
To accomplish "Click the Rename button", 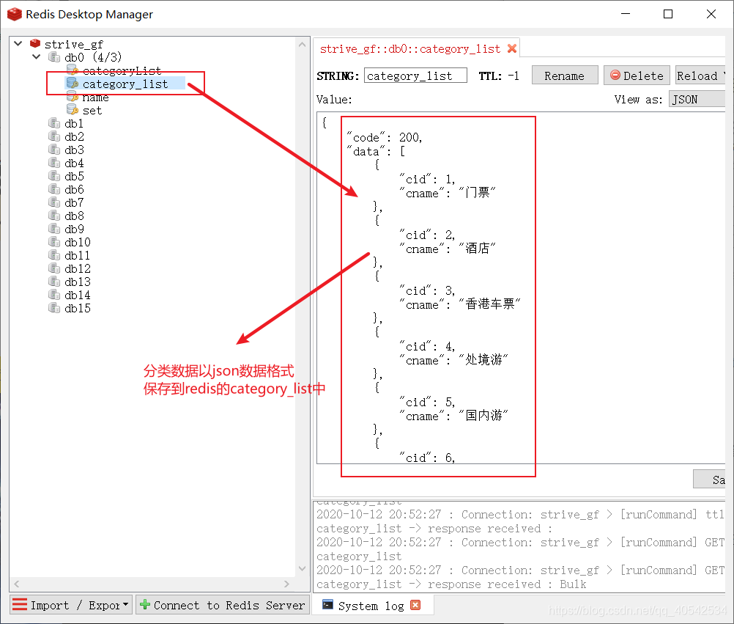I will pyautogui.click(x=565, y=76).
